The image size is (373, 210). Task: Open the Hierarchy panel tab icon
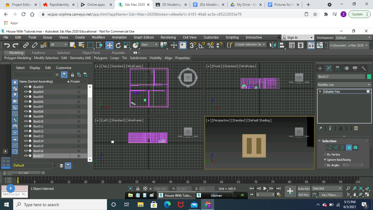(338, 68)
